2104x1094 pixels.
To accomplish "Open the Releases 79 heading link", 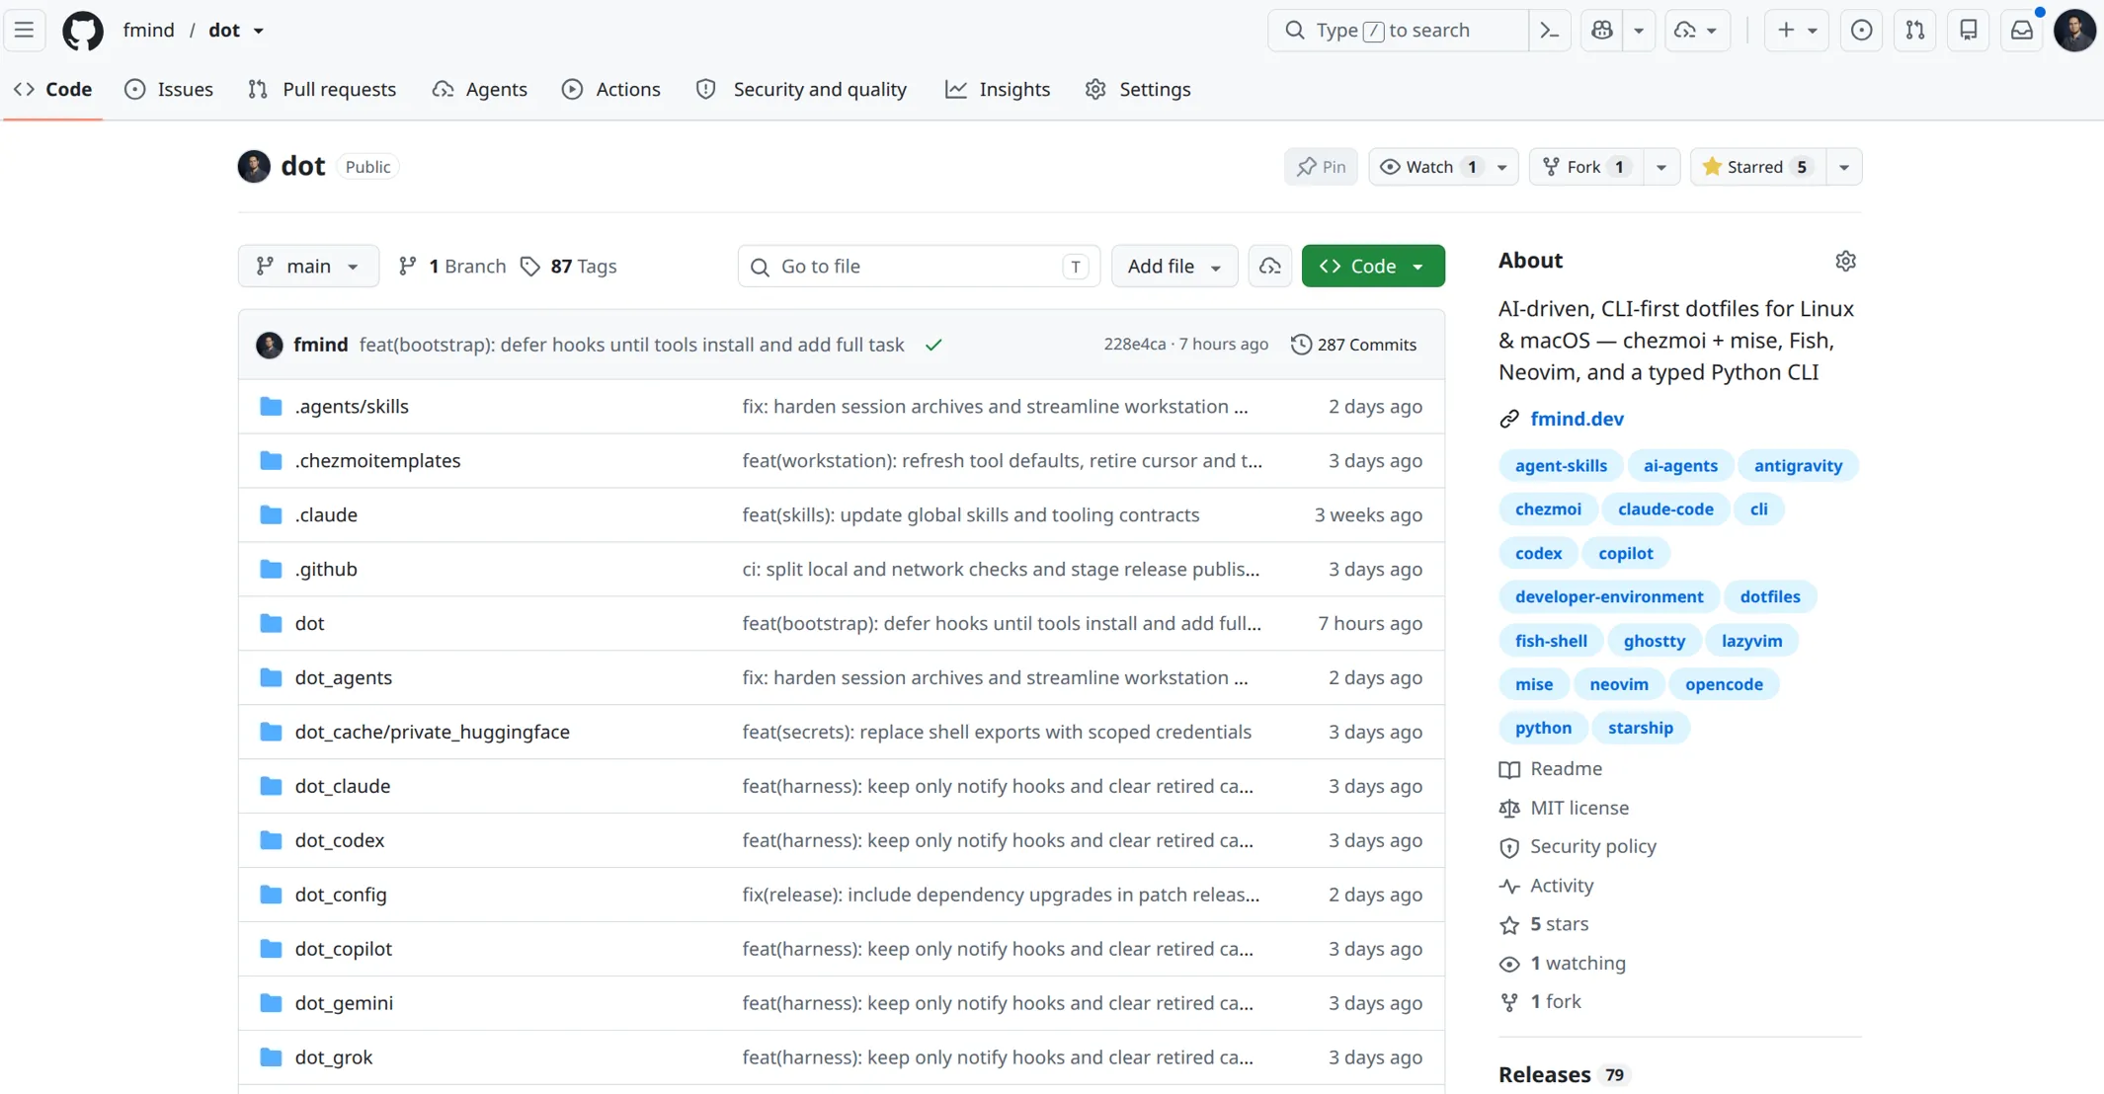I will coord(1563,1074).
